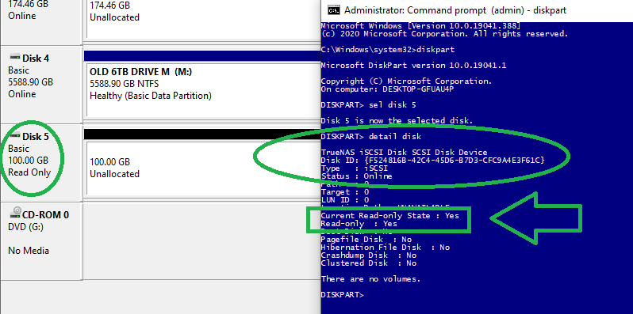This screenshot has height=314, width=633.
Task: Click the last empty DISKPART> prompt
Action: [343, 295]
